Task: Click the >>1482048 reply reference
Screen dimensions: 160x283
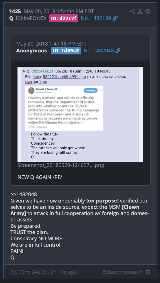Action: tap(24, 194)
